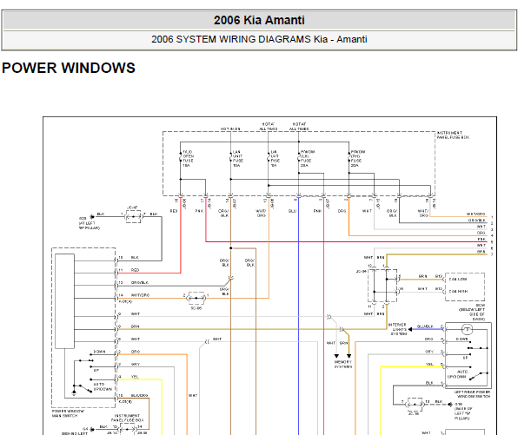Click the Power (LH) 20A fuse symbol
The image size is (518, 435).
click(299, 156)
